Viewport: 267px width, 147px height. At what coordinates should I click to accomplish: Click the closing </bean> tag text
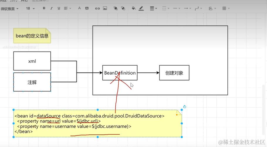23,131
